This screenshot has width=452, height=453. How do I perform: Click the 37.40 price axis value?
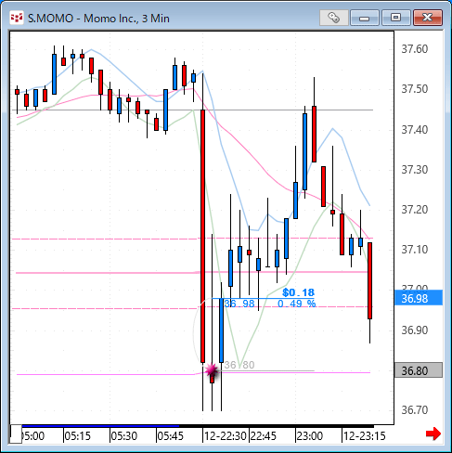tap(415, 129)
